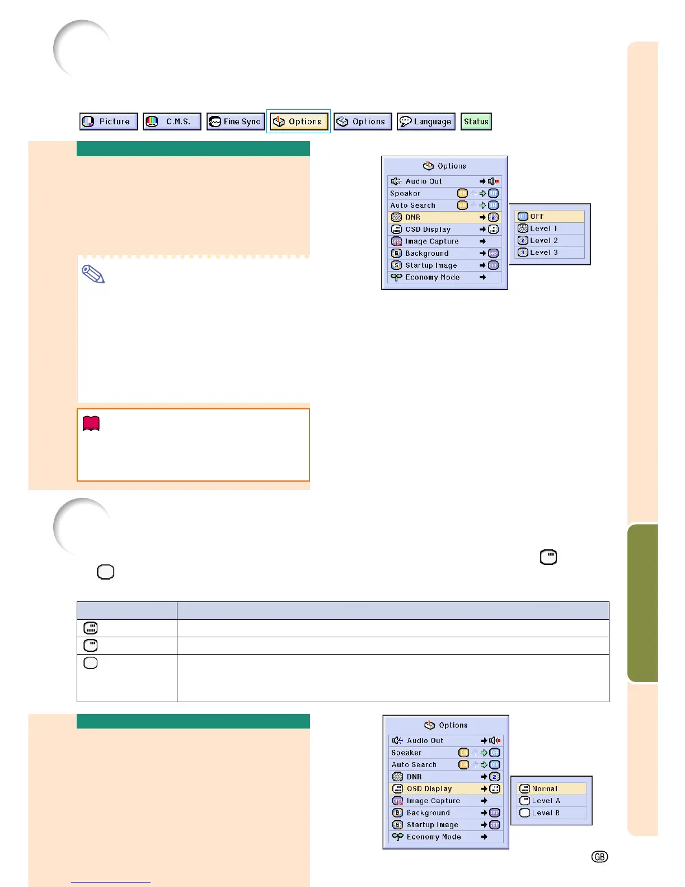Click the Level A icon in OSD submenu
The image size is (685, 887).
coord(524,801)
